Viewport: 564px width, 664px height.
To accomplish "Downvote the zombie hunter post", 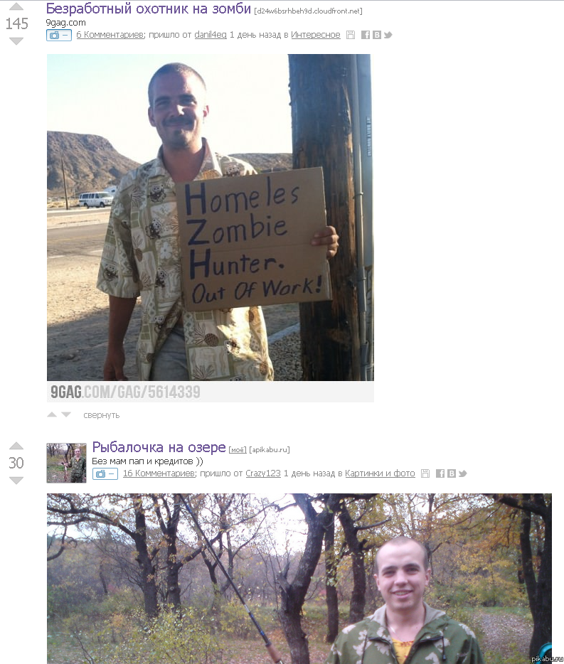I will [x=16, y=41].
